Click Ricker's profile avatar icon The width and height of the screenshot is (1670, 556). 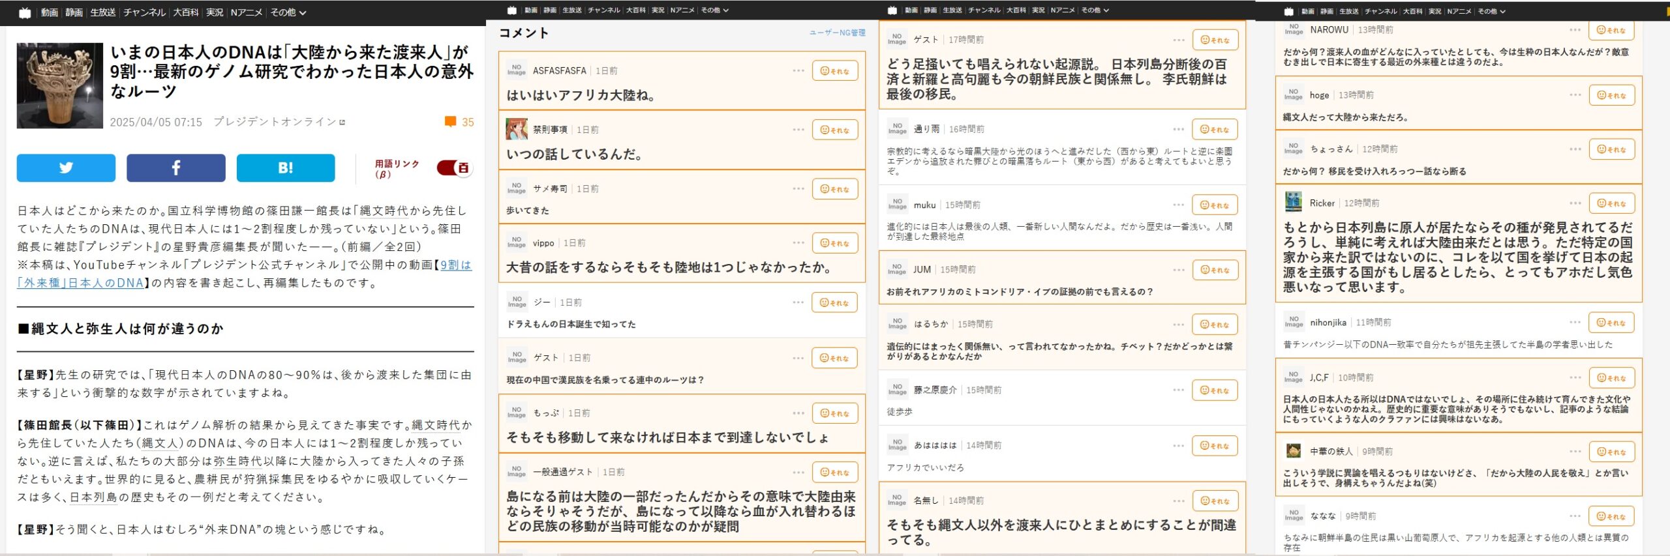pos(1293,203)
